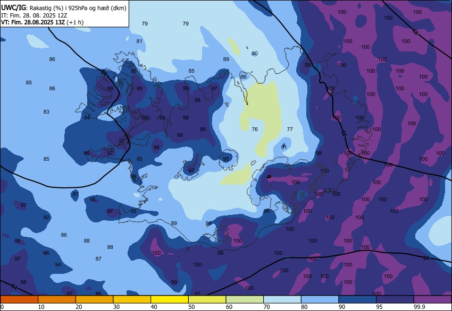
Task: Select the 50–60 pale yellow legend band
Action: pyautogui.click(x=207, y=299)
